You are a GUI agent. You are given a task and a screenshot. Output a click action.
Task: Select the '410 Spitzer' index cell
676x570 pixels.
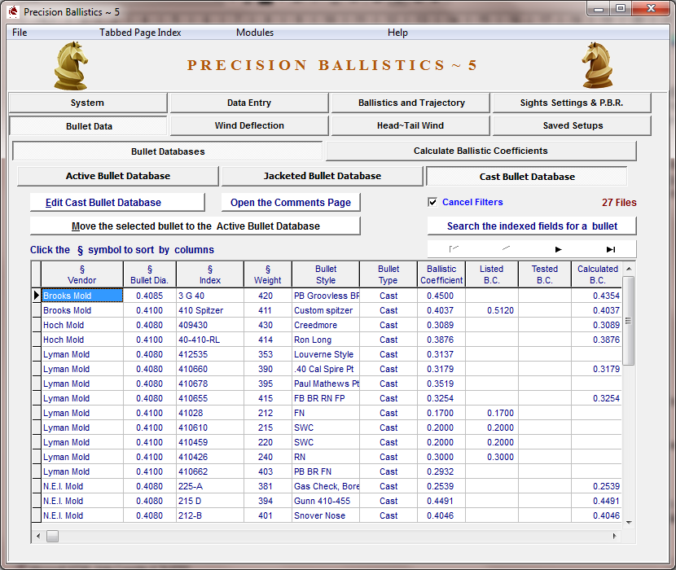210,310
